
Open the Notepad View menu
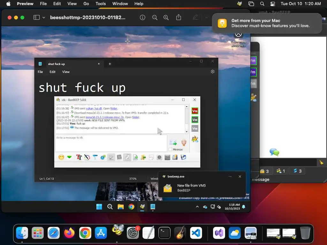coord(66,72)
